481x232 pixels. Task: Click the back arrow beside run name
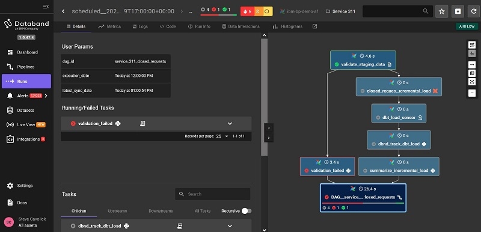coord(63,11)
